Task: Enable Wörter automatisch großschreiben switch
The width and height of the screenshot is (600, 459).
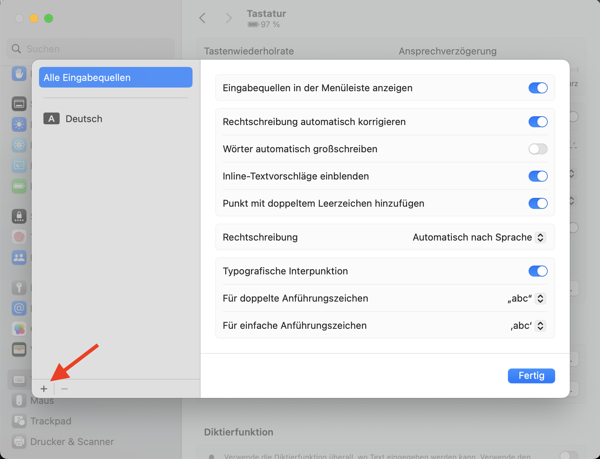Action: point(538,149)
